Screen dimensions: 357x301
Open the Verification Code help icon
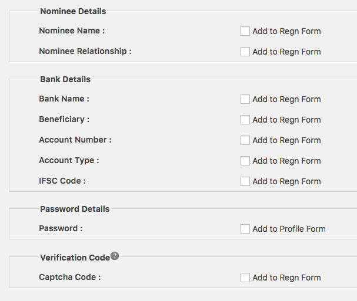coord(115,256)
